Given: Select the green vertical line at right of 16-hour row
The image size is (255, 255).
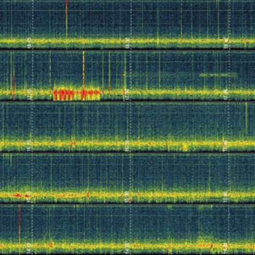Looking at the screenshot, I should (246, 119).
